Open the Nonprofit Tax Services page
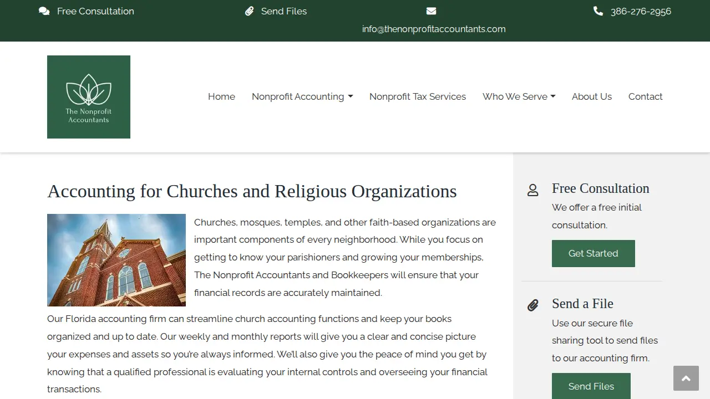710x399 pixels. tap(418, 96)
